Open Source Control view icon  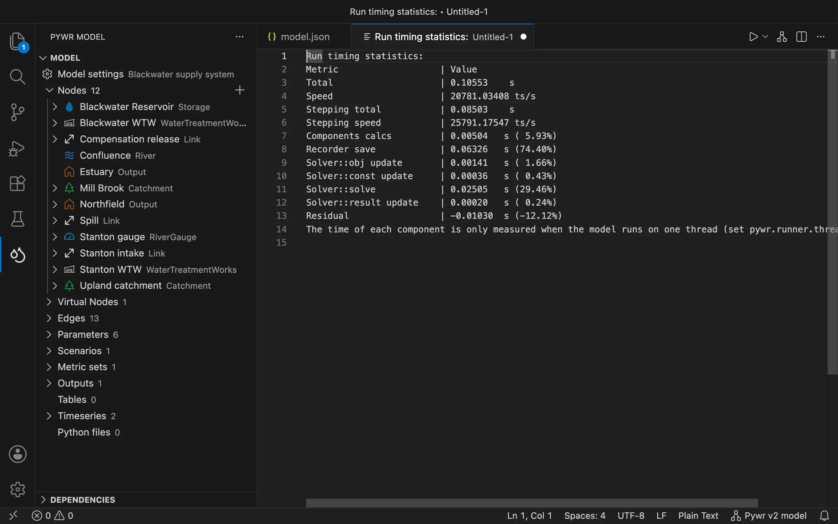pos(17,112)
